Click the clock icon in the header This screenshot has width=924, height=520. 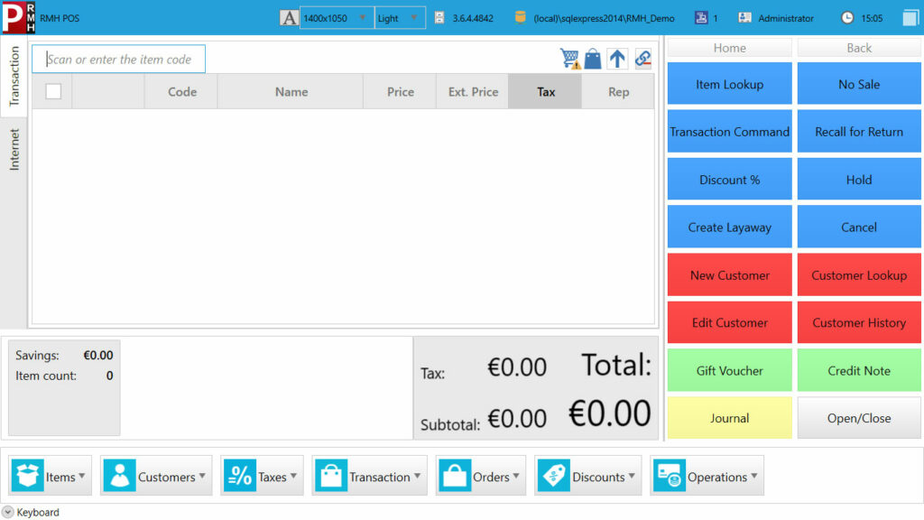[846, 18]
